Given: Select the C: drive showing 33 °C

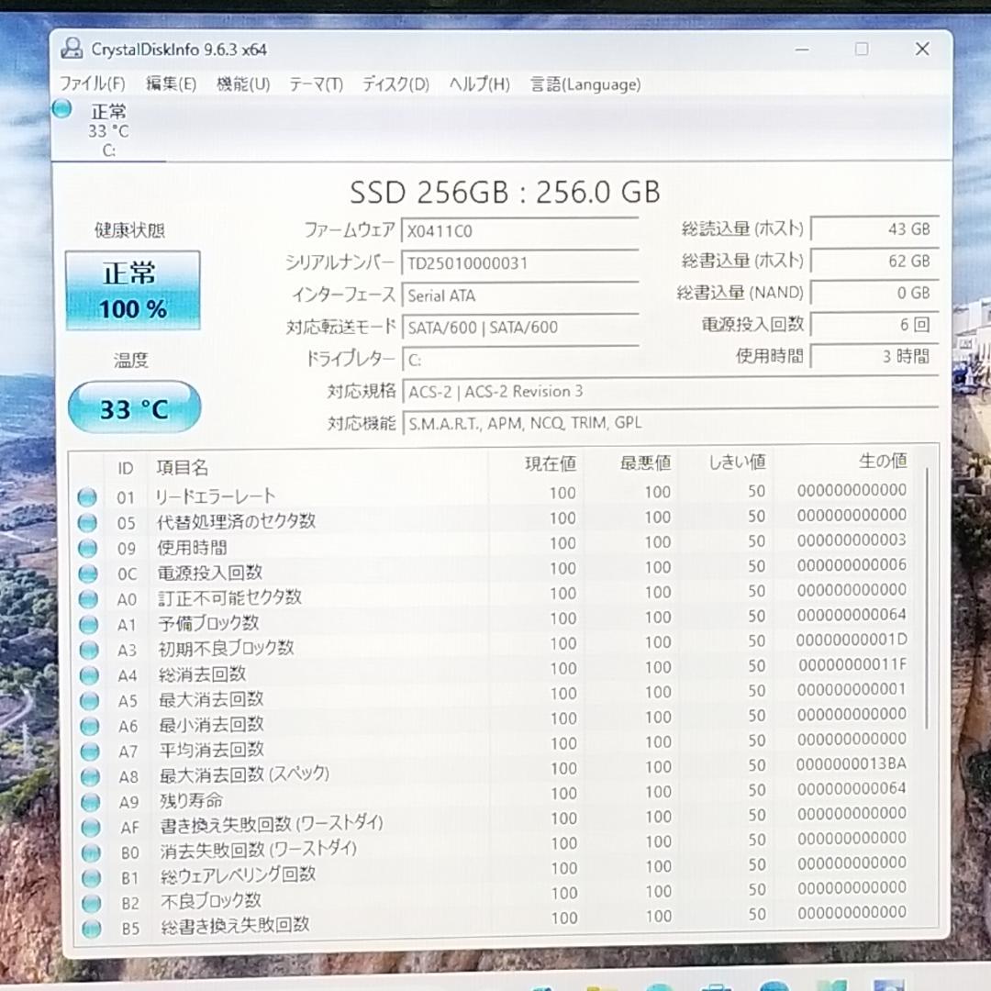Looking at the screenshot, I should (110, 128).
